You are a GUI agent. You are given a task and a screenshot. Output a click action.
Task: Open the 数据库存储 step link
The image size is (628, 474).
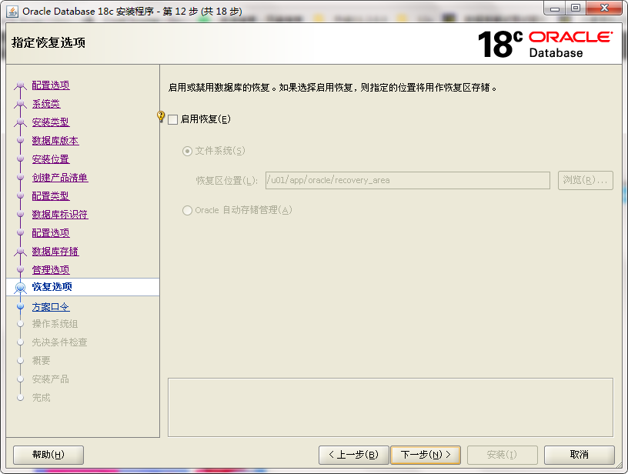coord(55,252)
